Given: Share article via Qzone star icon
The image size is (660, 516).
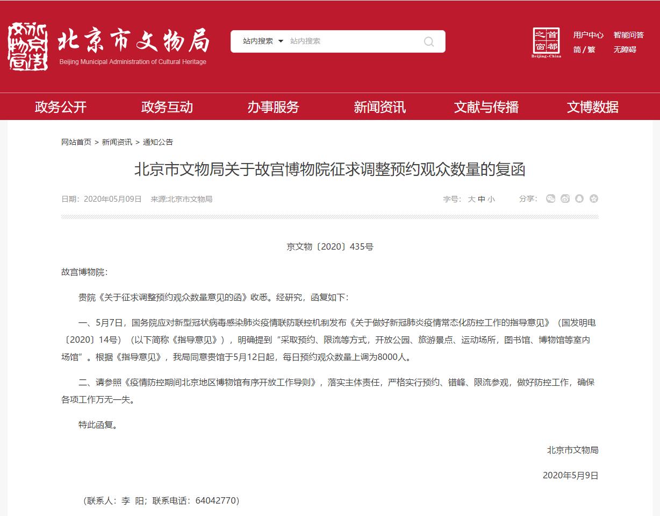Looking at the screenshot, I should [x=593, y=199].
